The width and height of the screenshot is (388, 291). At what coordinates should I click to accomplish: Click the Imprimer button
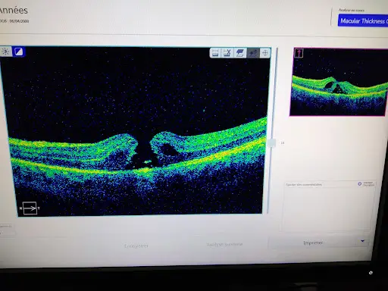point(313,242)
